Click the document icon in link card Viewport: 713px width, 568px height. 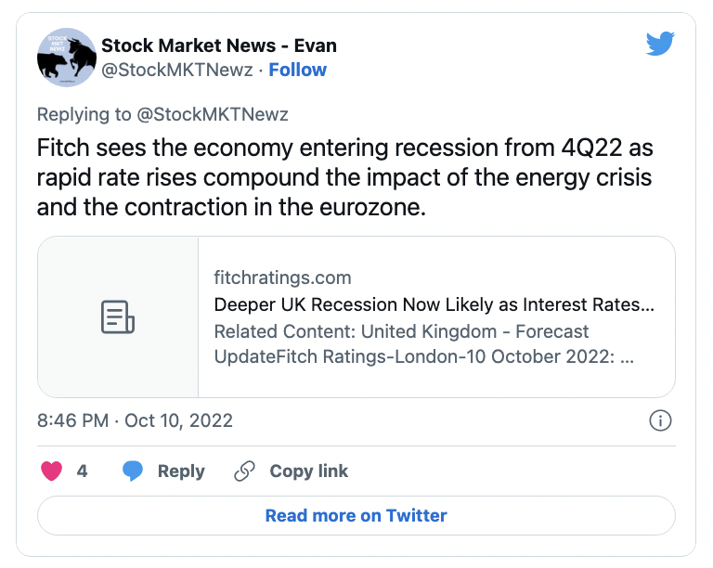tap(118, 317)
